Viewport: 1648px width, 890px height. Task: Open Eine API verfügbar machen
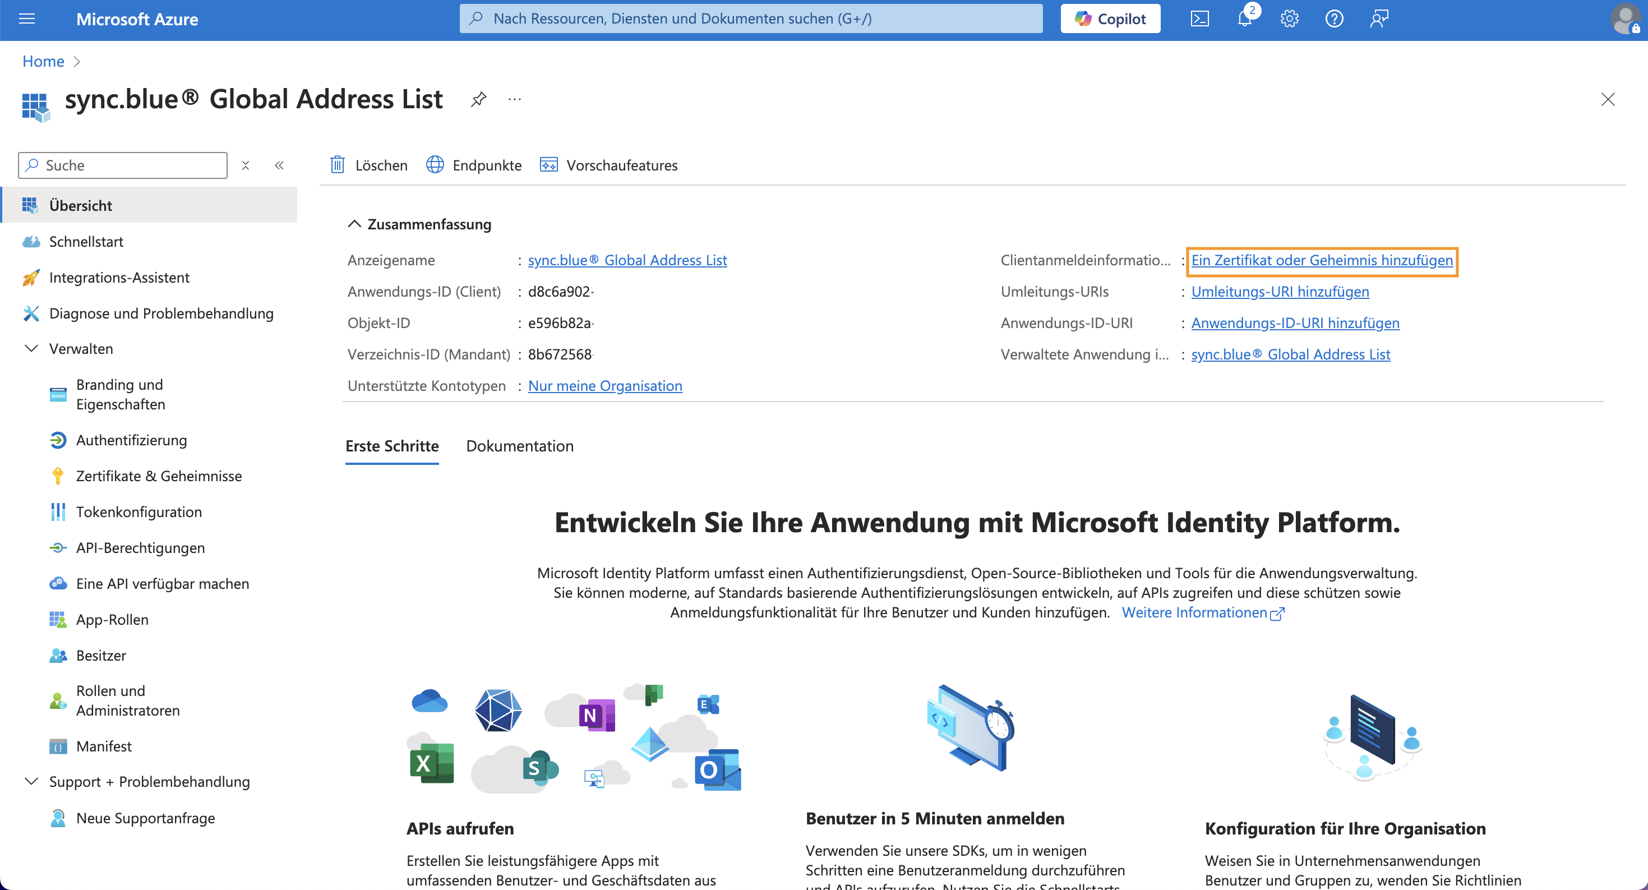(163, 584)
